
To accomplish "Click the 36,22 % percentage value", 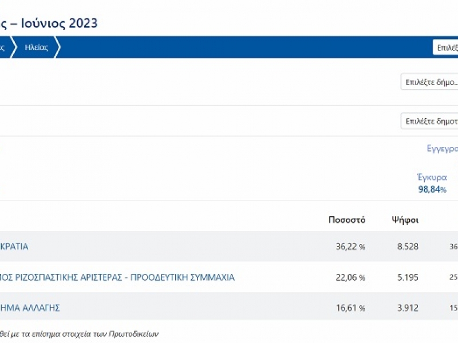I will click(350, 247).
